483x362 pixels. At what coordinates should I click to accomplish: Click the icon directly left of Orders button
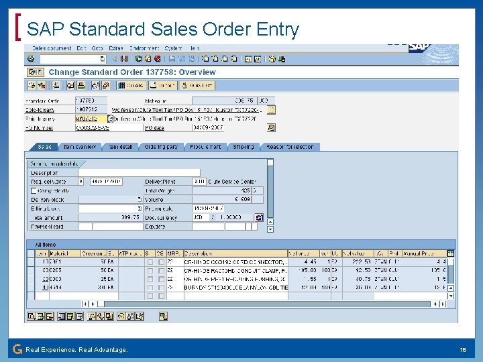click(x=106, y=86)
